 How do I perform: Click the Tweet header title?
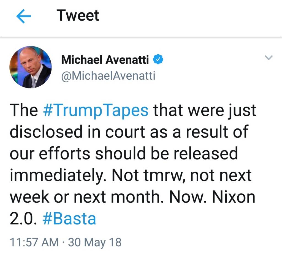click(x=78, y=15)
